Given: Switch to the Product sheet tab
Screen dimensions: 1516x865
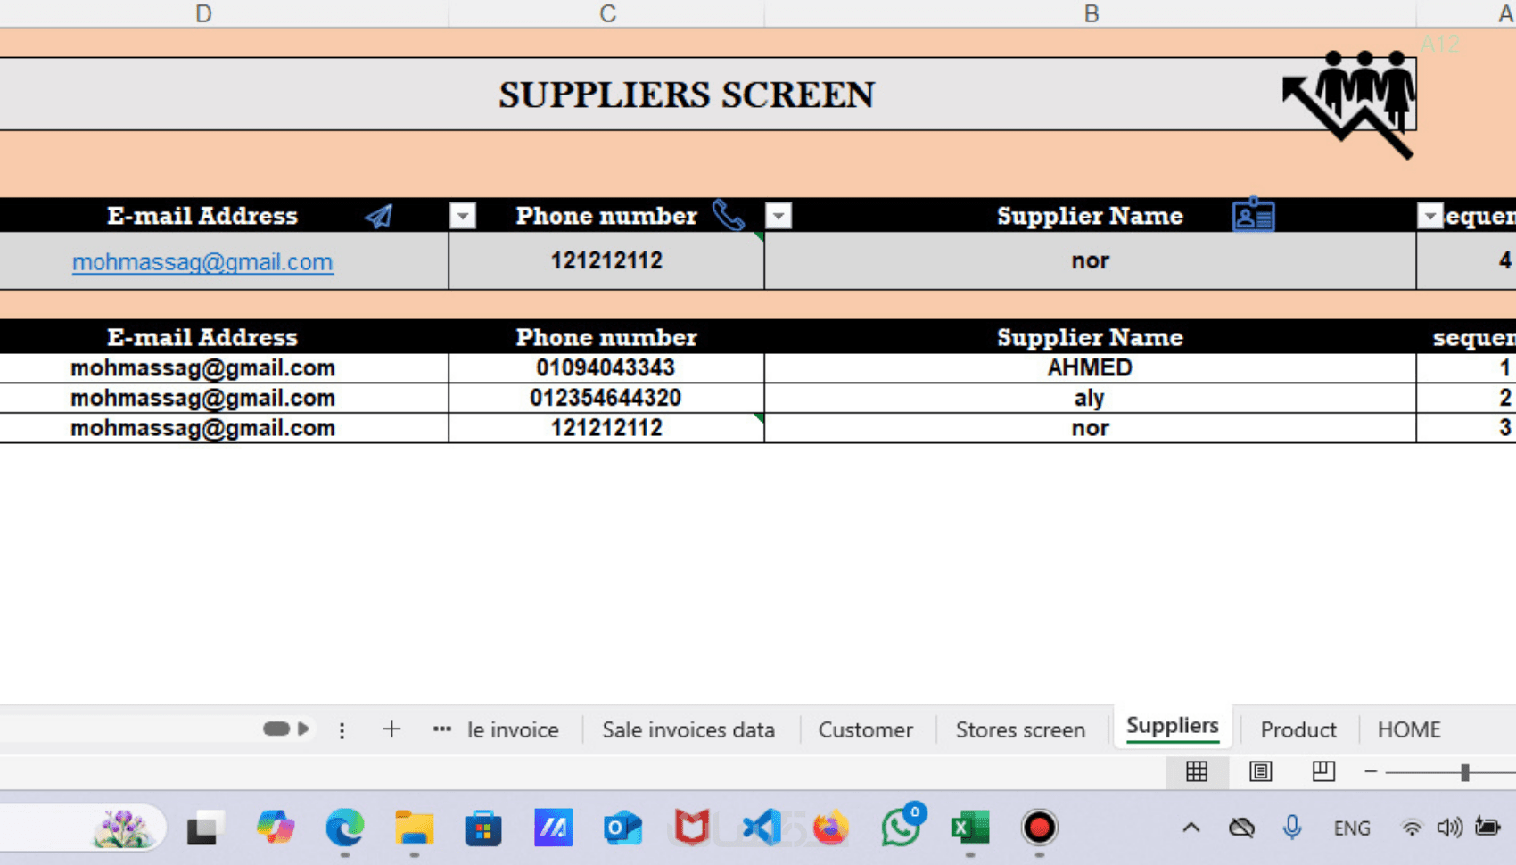Looking at the screenshot, I should click(1298, 729).
